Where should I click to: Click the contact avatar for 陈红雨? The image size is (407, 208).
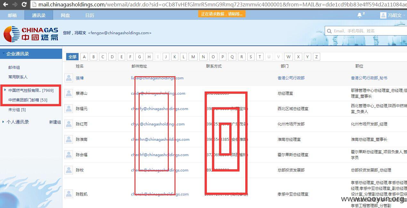click(x=69, y=124)
